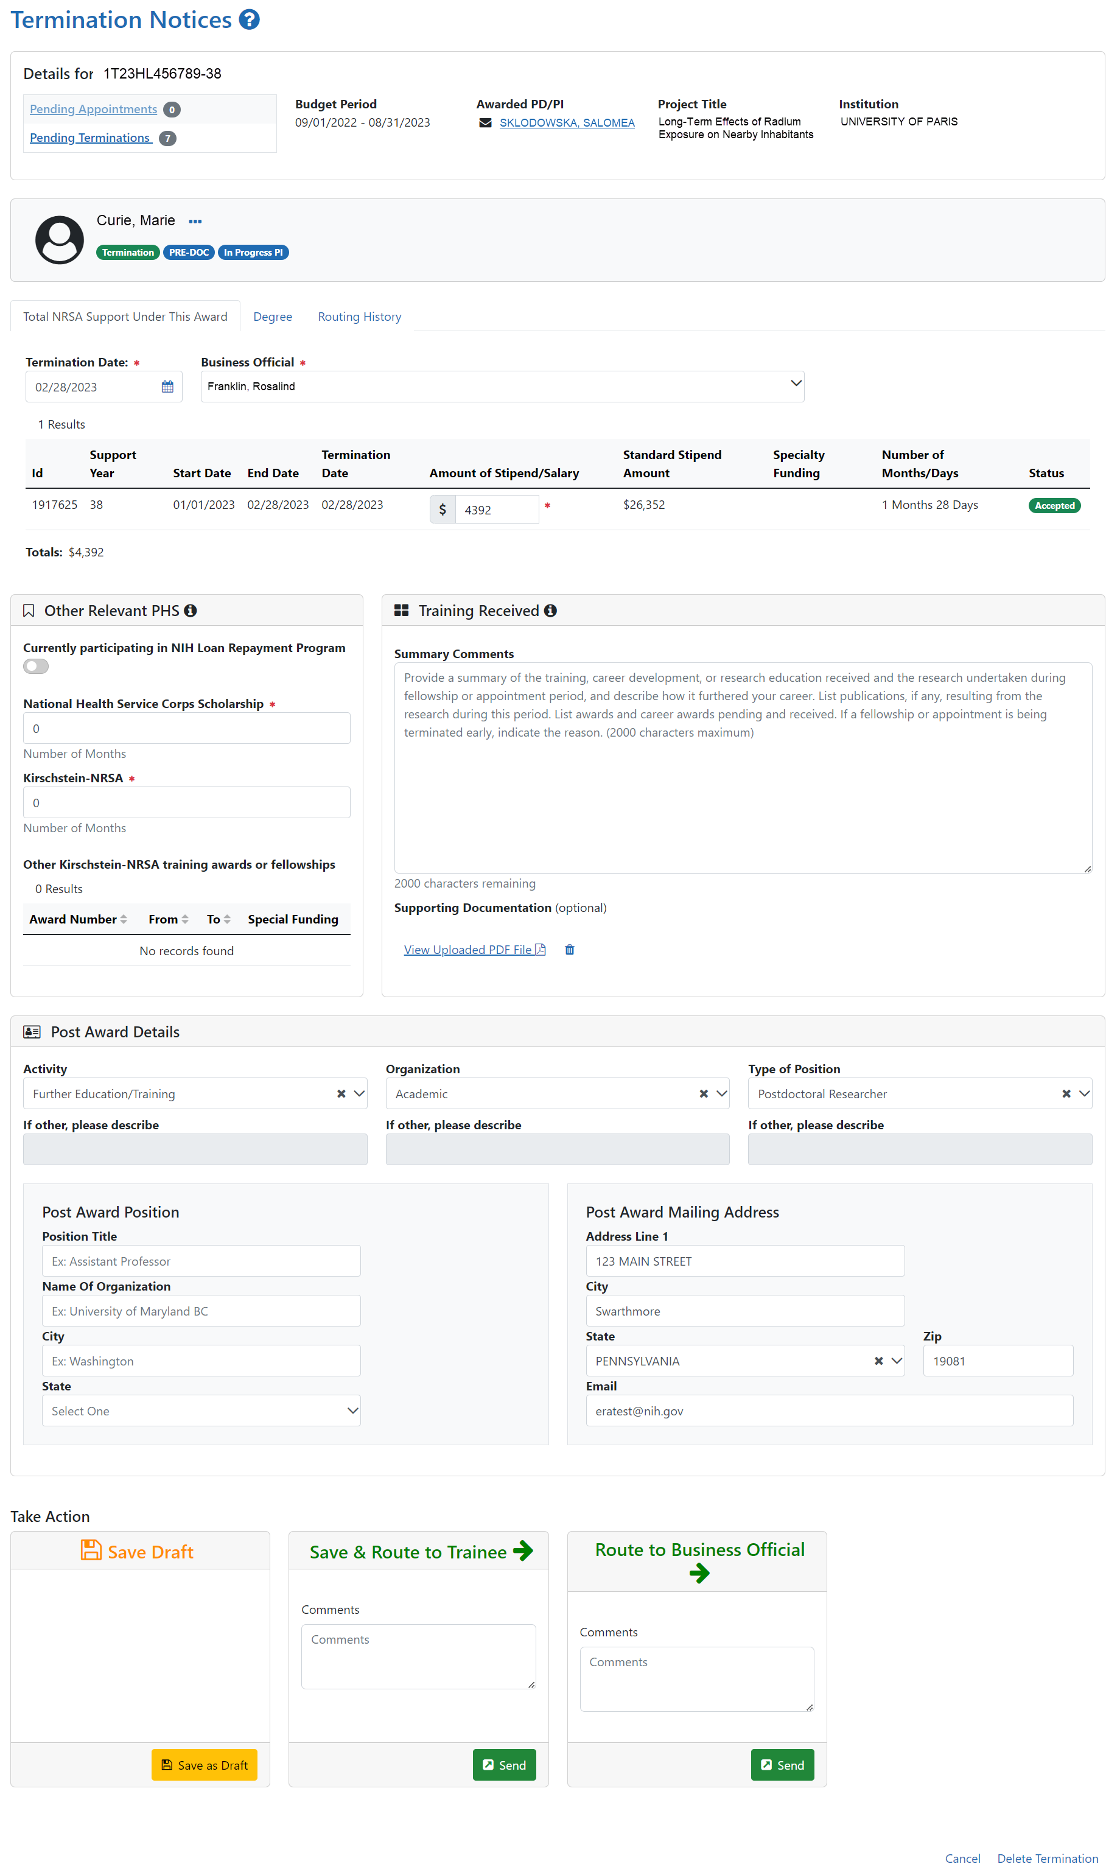Expand the Type of Position dropdown

pyautogui.click(x=1085, y=1094)
